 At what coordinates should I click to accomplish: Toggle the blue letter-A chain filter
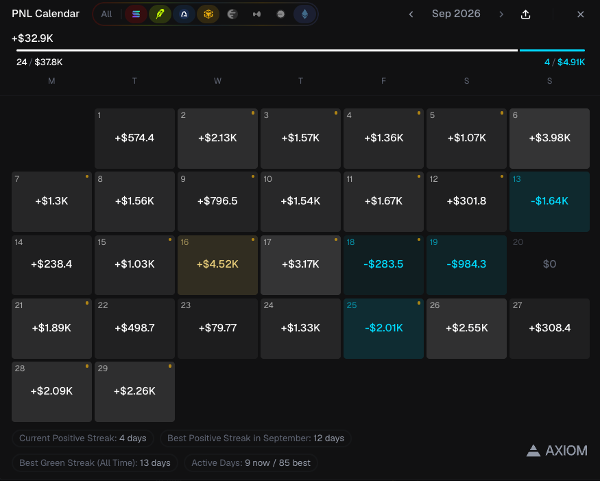point(184,14)
